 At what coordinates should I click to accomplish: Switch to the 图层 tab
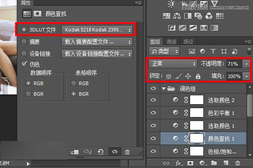(155, 42)
